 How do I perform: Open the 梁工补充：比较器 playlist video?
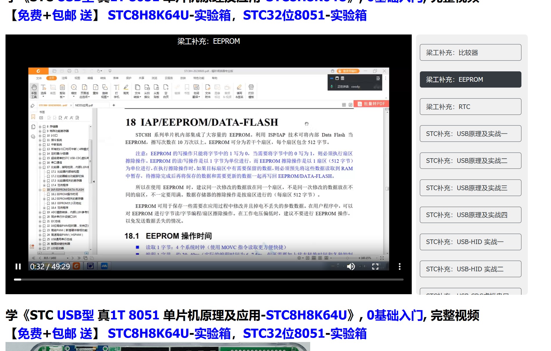[470, 52]
